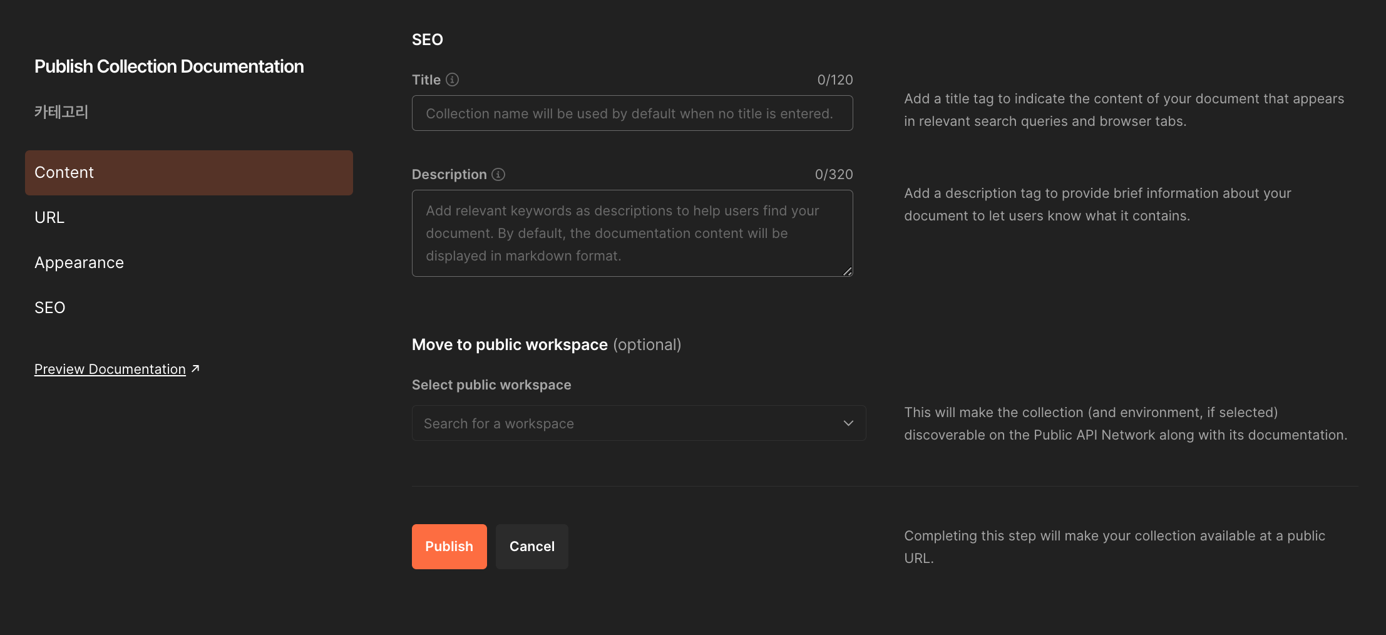Click the description tag help text
Viewport: 1386px width, 635px height.
tap(1098, 204)
